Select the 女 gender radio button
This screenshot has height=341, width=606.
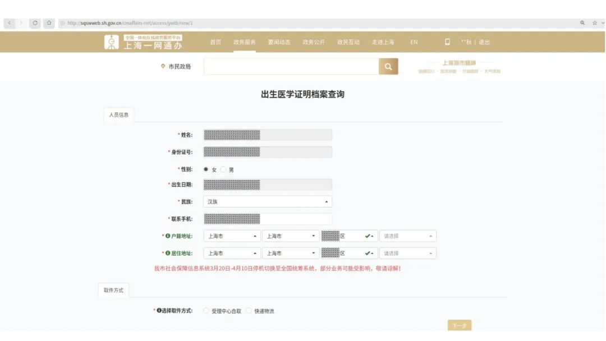(x=206, y=169)
